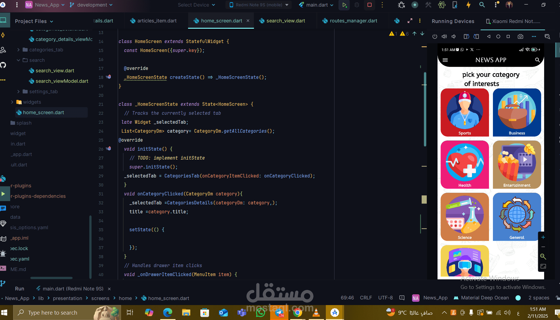Select the Xiaomi Redmi Note device tab

513,21
